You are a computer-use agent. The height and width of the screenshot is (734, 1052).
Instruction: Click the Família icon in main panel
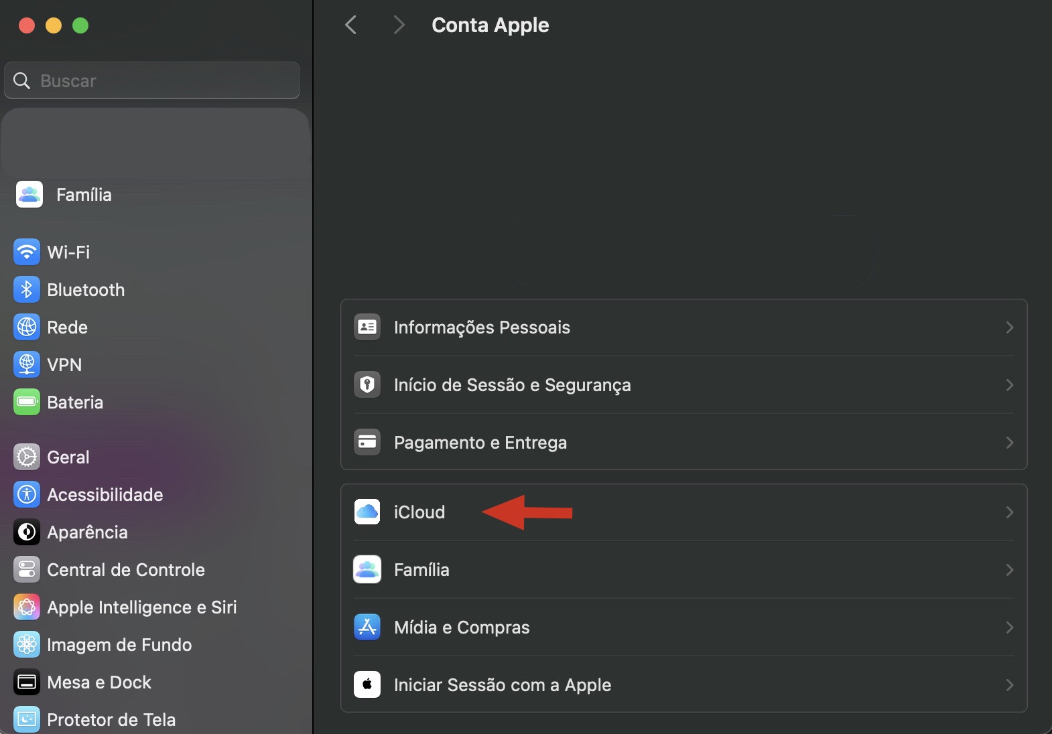367,569
